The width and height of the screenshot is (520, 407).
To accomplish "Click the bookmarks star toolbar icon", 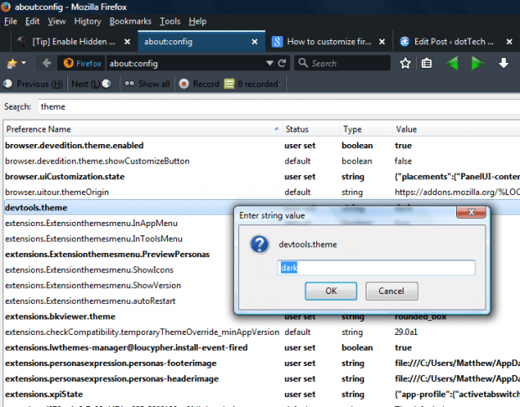I will tap(12, 64).
